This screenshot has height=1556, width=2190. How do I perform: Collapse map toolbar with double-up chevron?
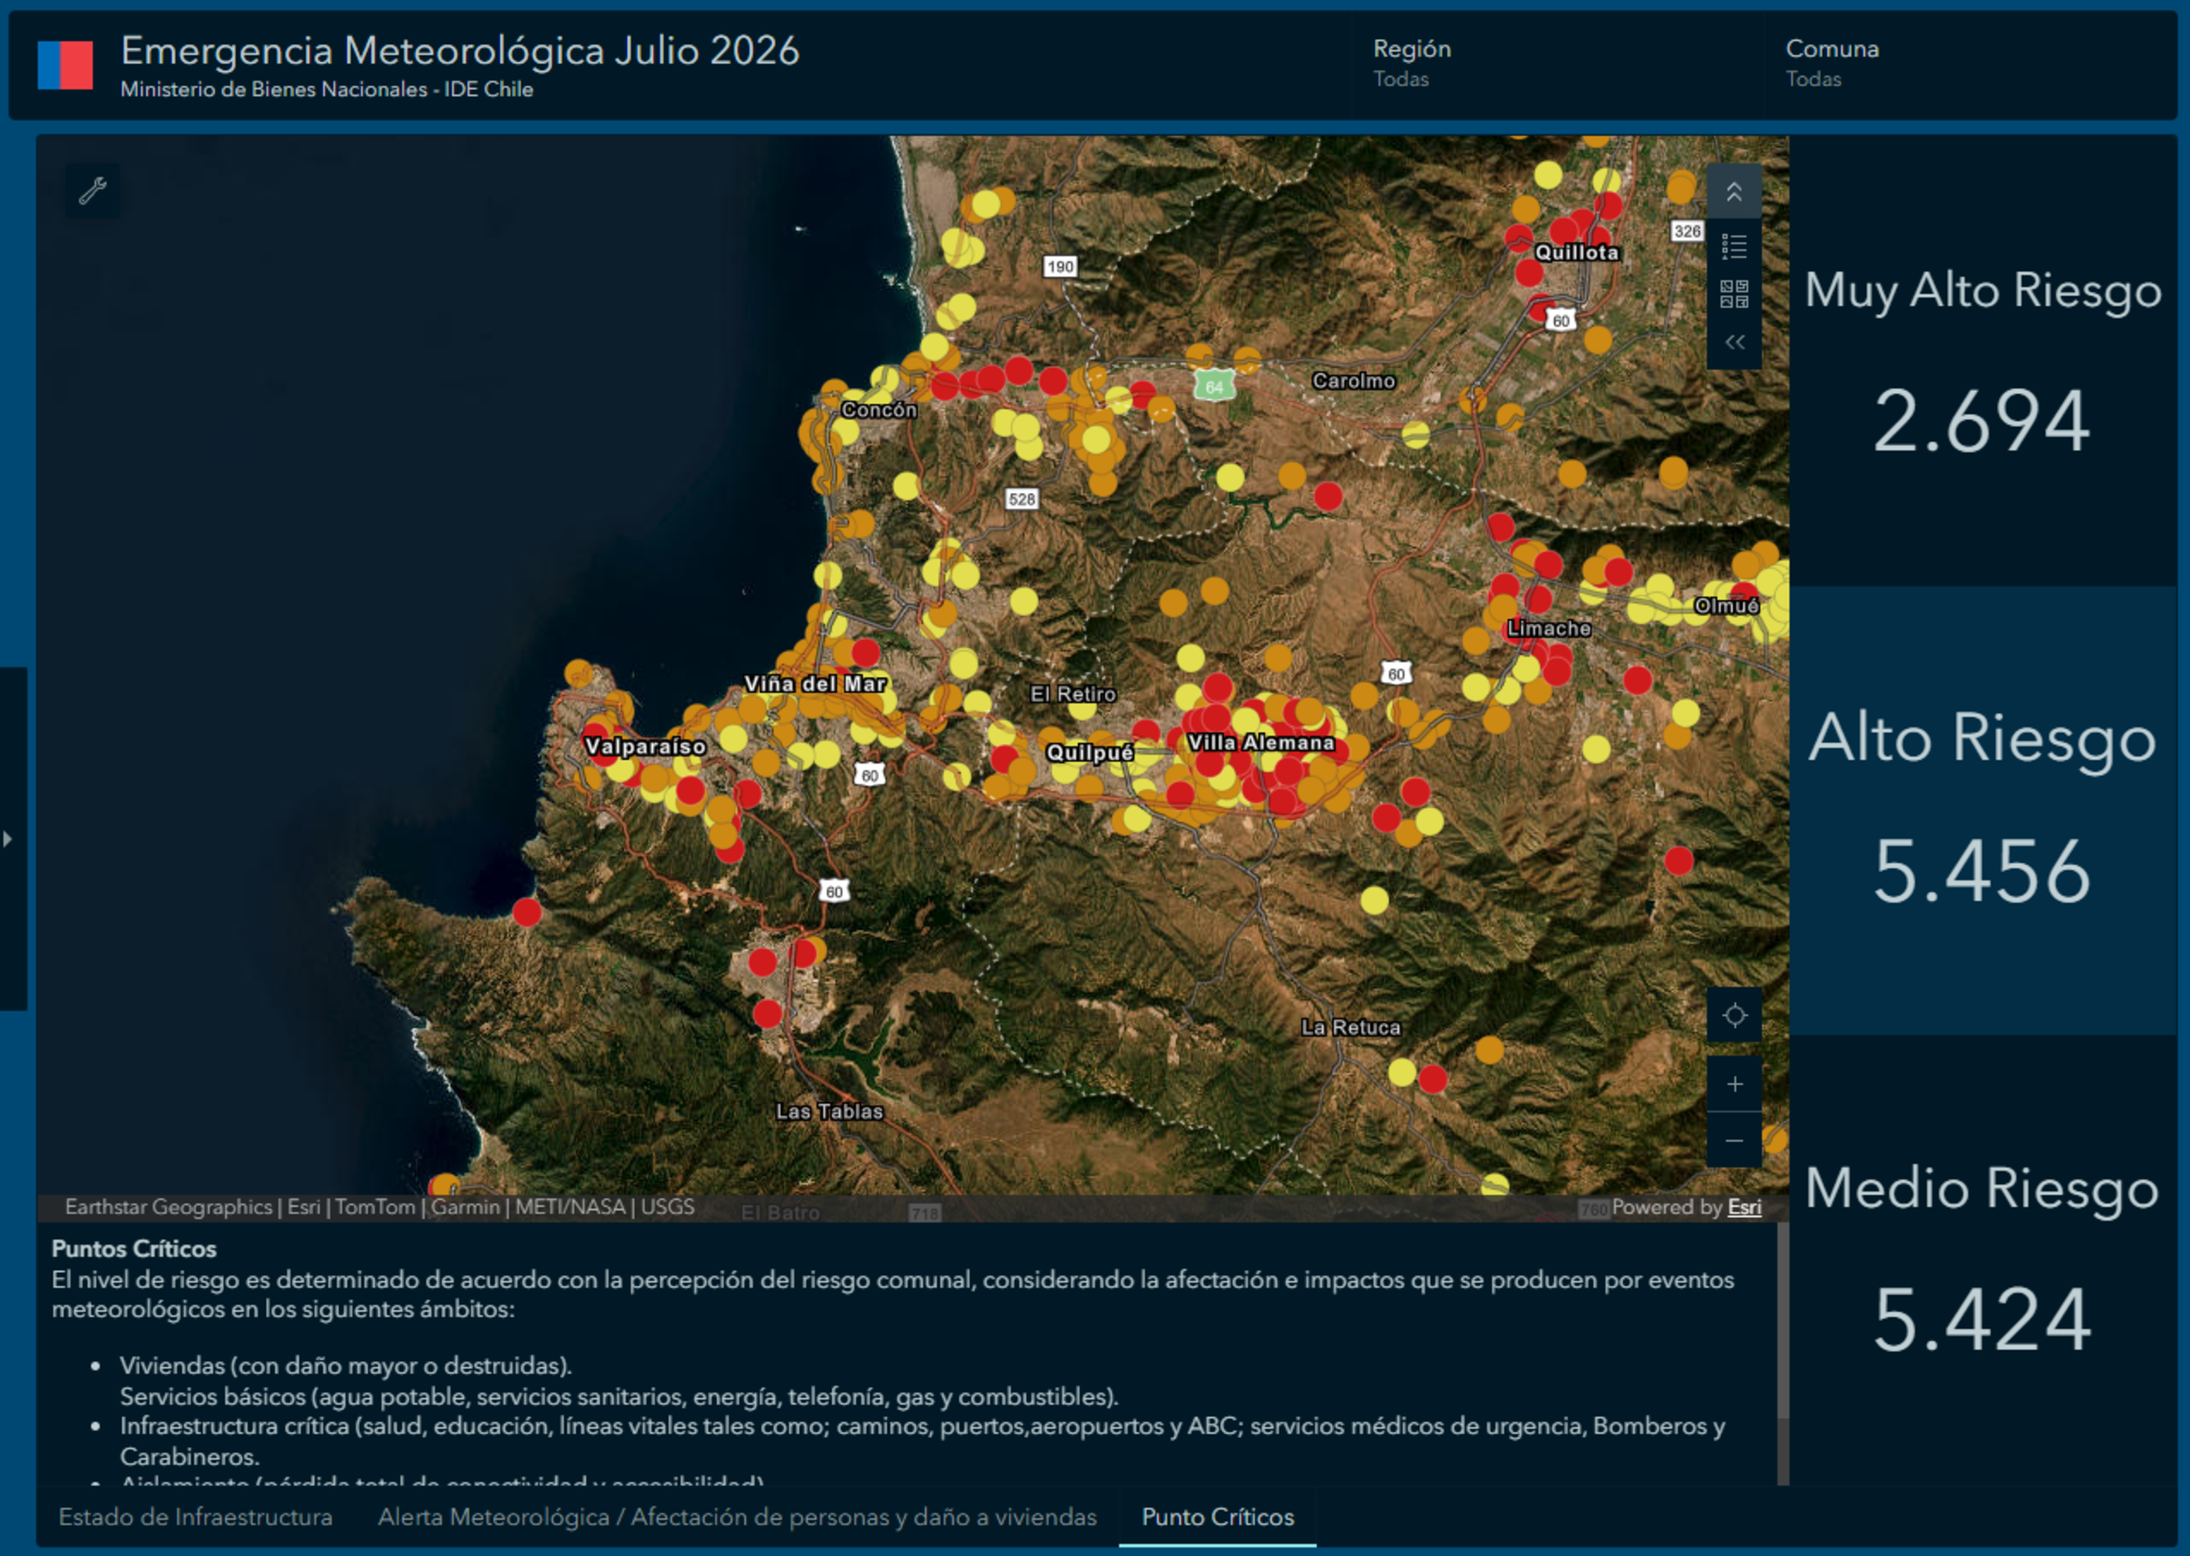coord(1734,192)
